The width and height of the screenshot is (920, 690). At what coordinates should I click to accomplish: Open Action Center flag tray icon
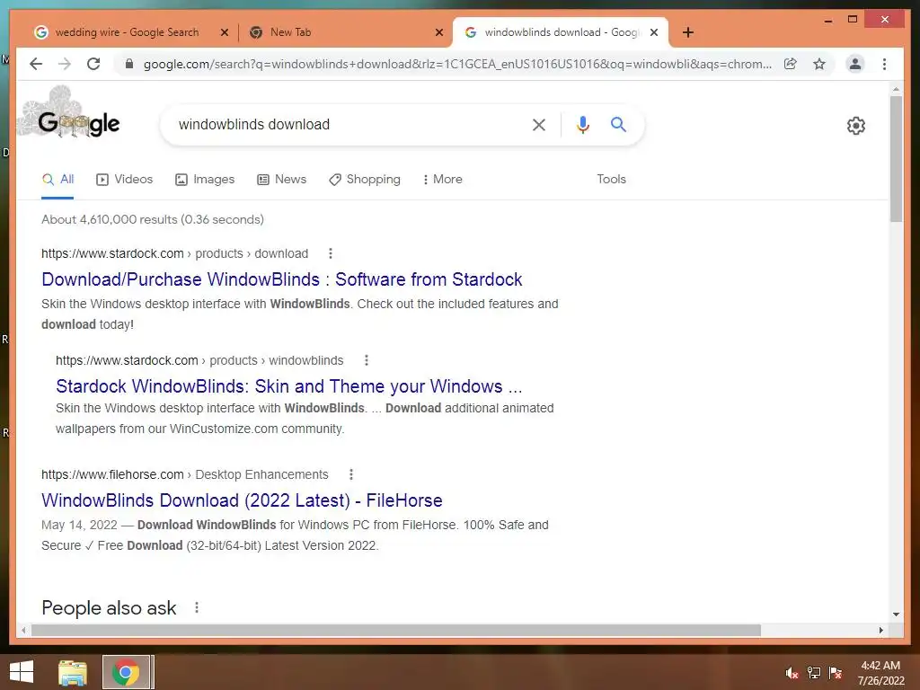(x=835, y=673)
